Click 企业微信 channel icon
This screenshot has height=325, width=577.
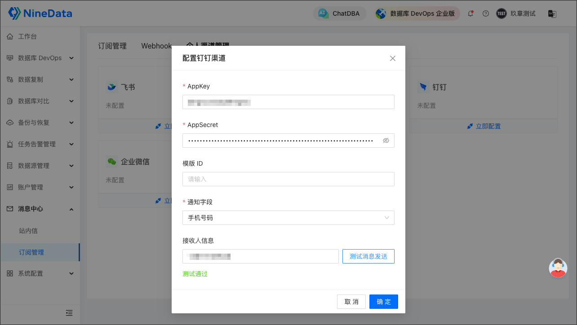[112, 162]
